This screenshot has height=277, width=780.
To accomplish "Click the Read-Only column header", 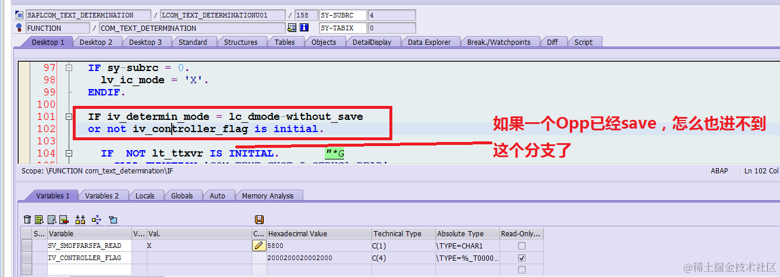I will click(522, 233).
